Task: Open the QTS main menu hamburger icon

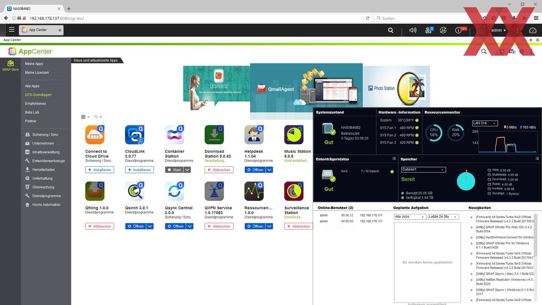Action: coord(12,30)
